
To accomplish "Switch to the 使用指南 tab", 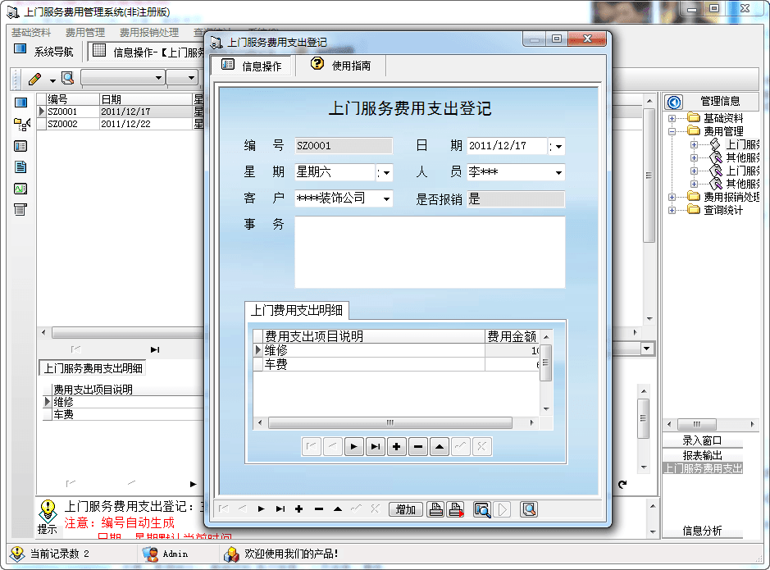I will click(x=341, y=66).
